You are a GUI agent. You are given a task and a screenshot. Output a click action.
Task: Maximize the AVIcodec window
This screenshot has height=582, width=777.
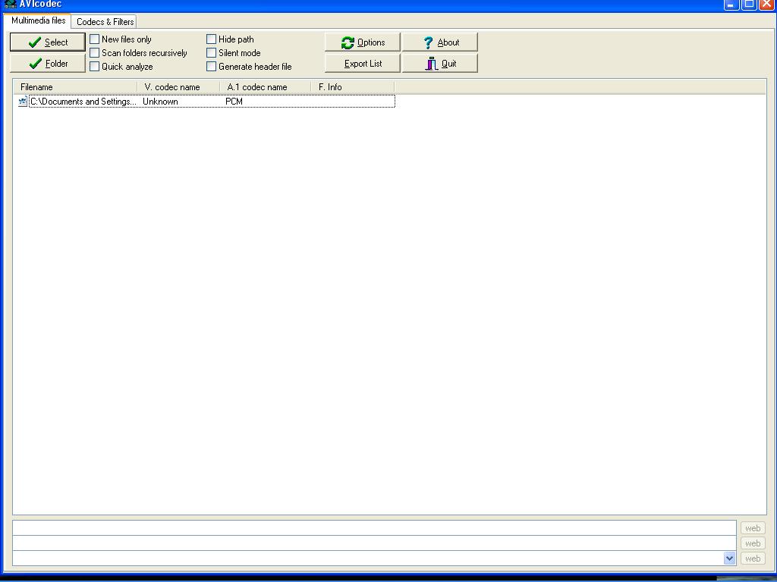click(x=749, y=5)
